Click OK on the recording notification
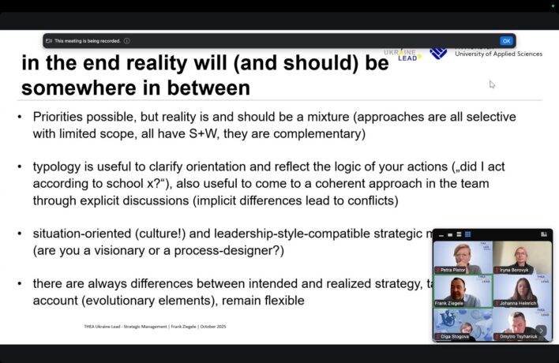 (x=506, y=41)
